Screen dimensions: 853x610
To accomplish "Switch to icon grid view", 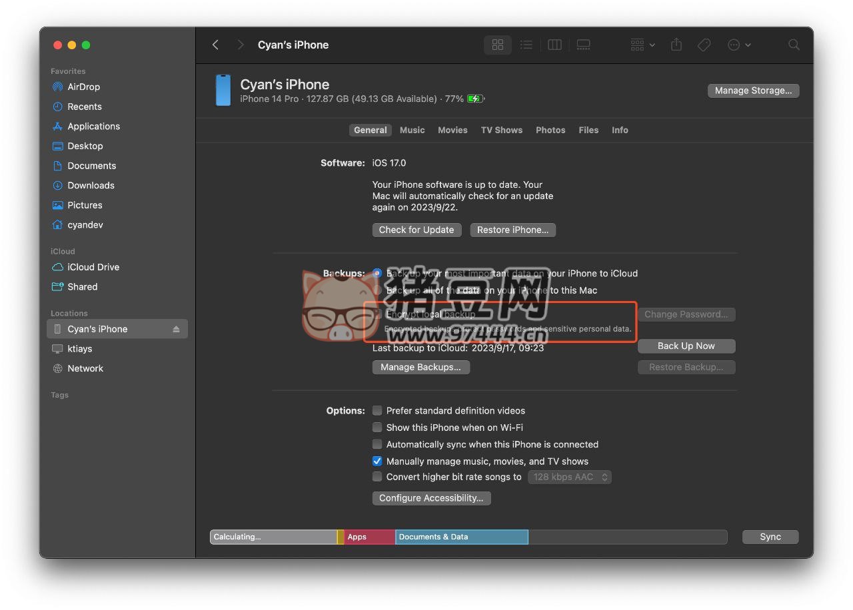I will (x=497, y=45).
